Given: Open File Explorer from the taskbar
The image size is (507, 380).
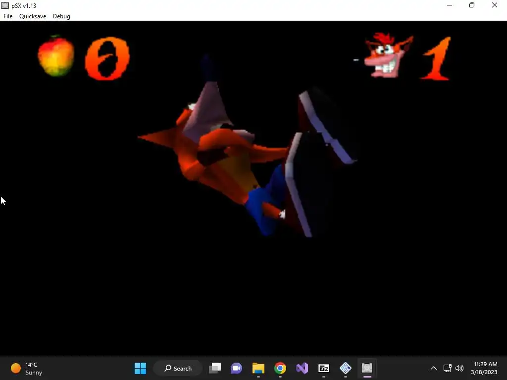Looking at the screenshot, I should pyautogui.click(x=258, y=368).
